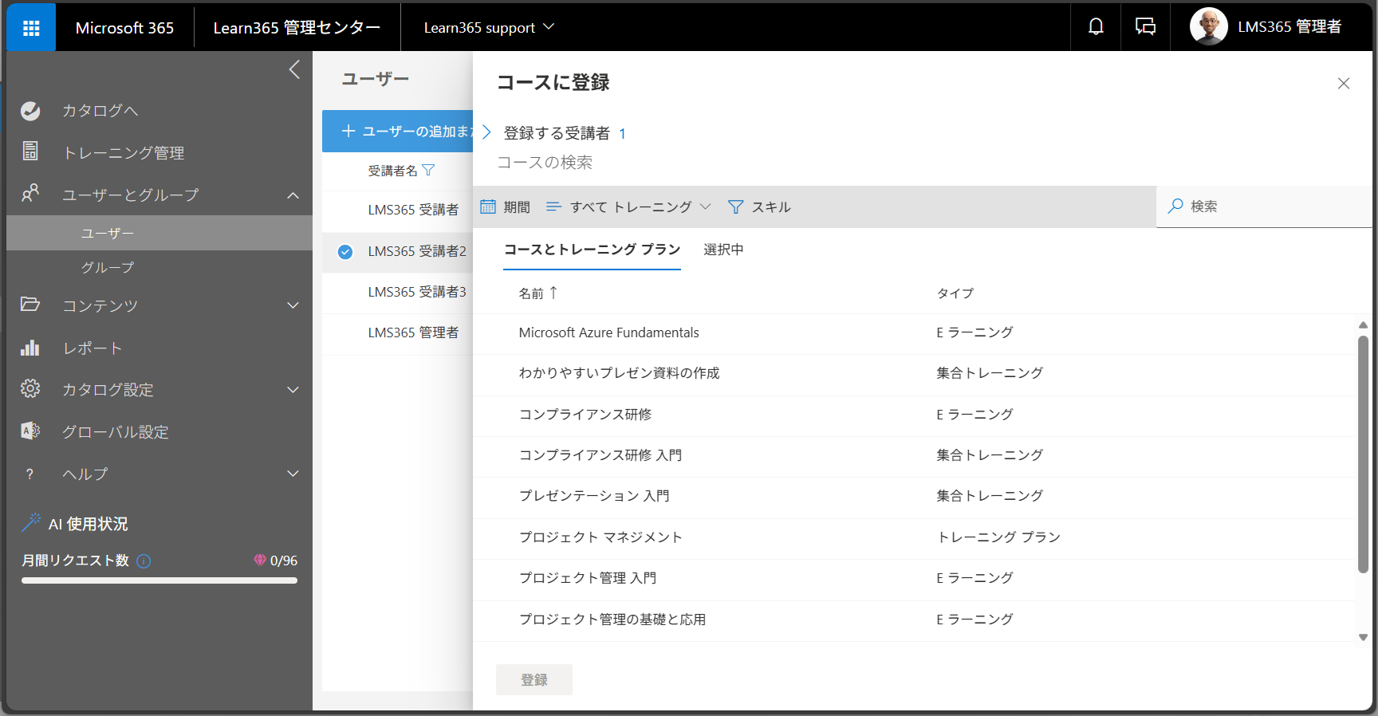The height and width of the screenshot is (716, 1378).
Task: Click the info icon beside 月間リクエスト数
Action: click(144, 561)
